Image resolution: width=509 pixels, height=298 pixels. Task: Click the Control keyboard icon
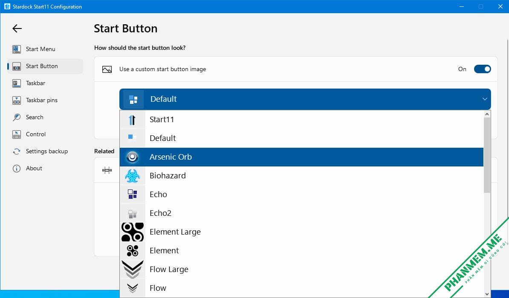pyautogui.click(x=17, y=134)
